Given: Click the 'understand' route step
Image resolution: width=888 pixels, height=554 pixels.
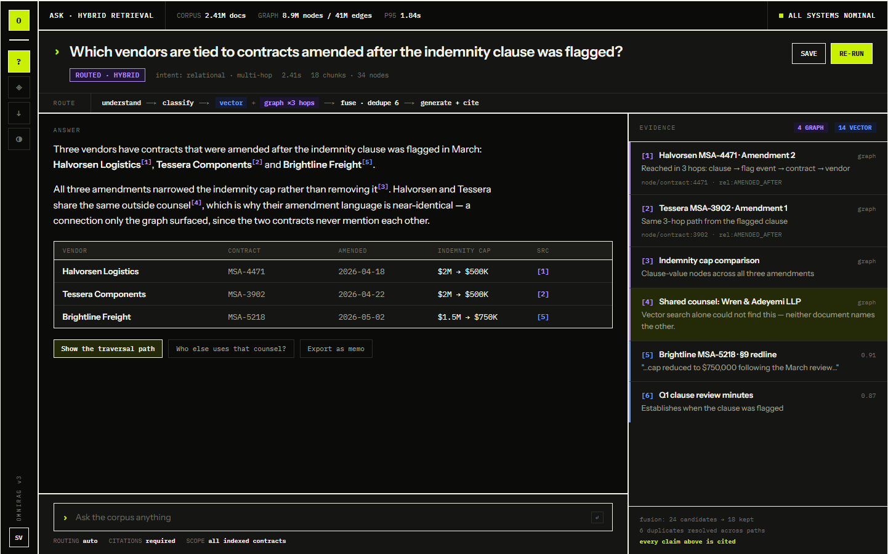Looking at the screenshot, I should [x=121, y=103].
